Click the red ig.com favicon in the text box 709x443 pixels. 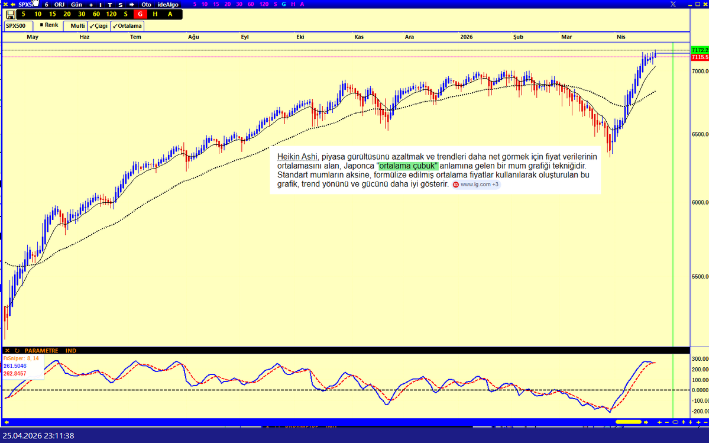coord(456,185)
